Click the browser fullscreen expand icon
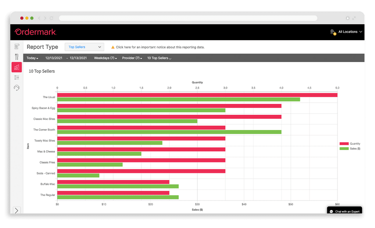This screenshot has height=228, width=375. pos(354,18)
